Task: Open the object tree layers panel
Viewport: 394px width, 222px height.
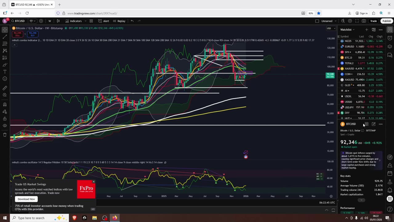Action: 390,47
